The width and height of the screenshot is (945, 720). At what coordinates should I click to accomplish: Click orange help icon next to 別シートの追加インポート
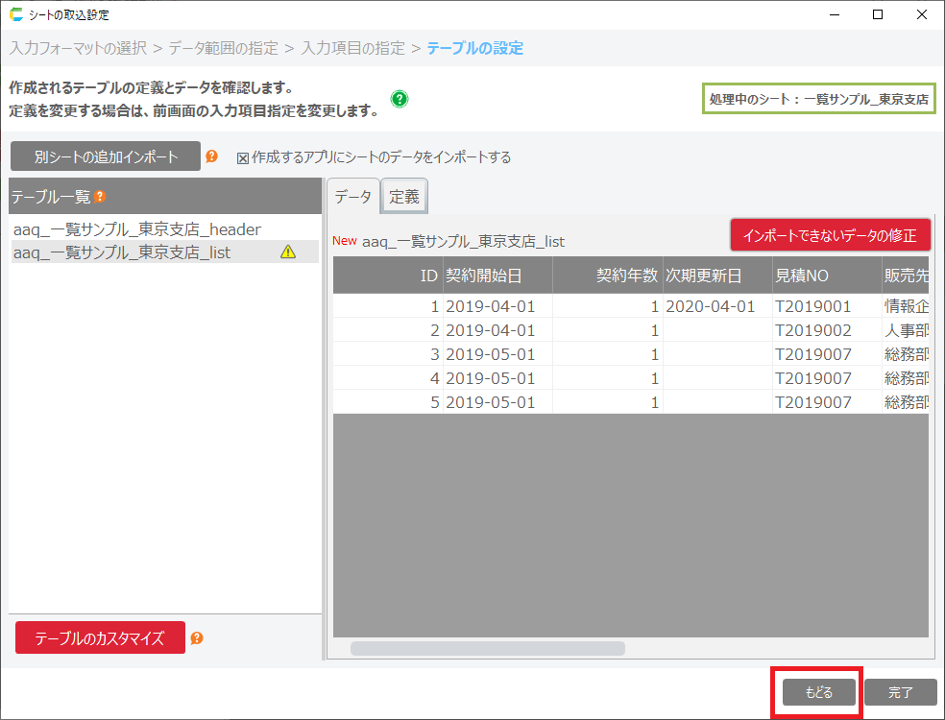[x=212, y=156]
